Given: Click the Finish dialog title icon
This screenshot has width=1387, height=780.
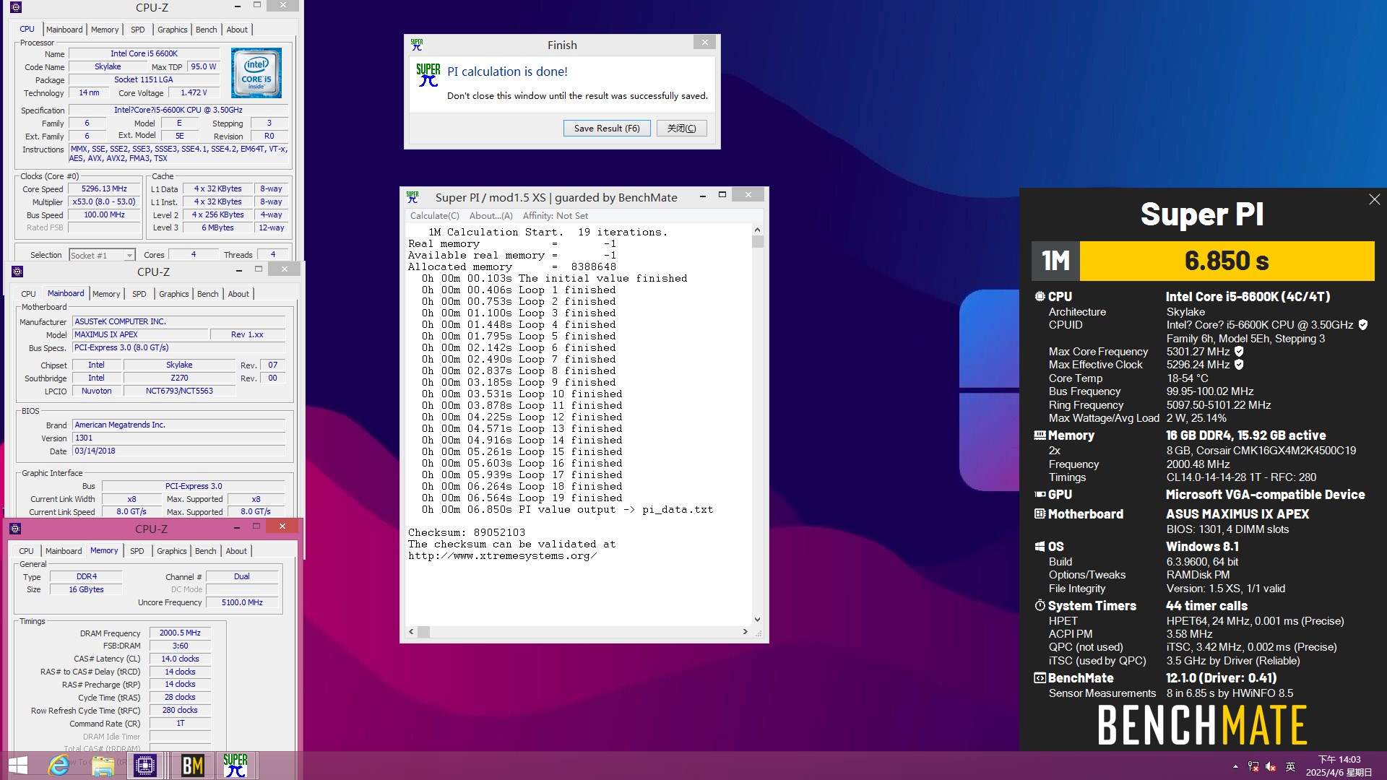Looking at the screenshot, I should coord(417,44).
